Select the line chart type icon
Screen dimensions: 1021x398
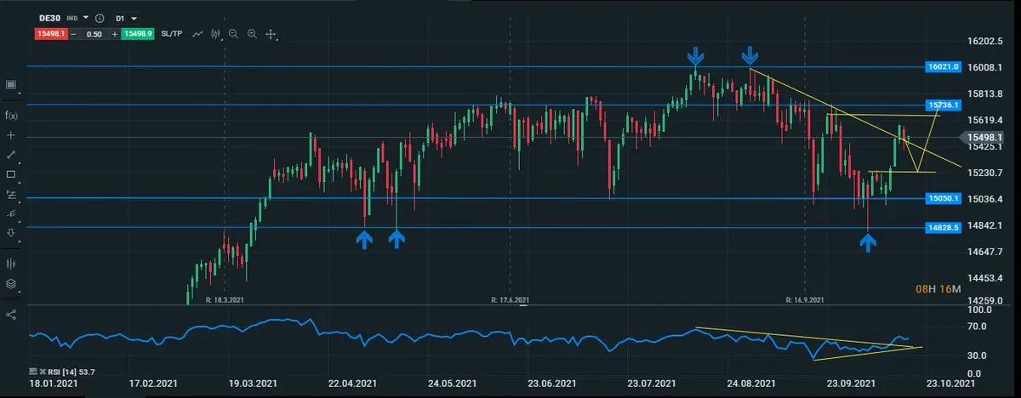197,34
